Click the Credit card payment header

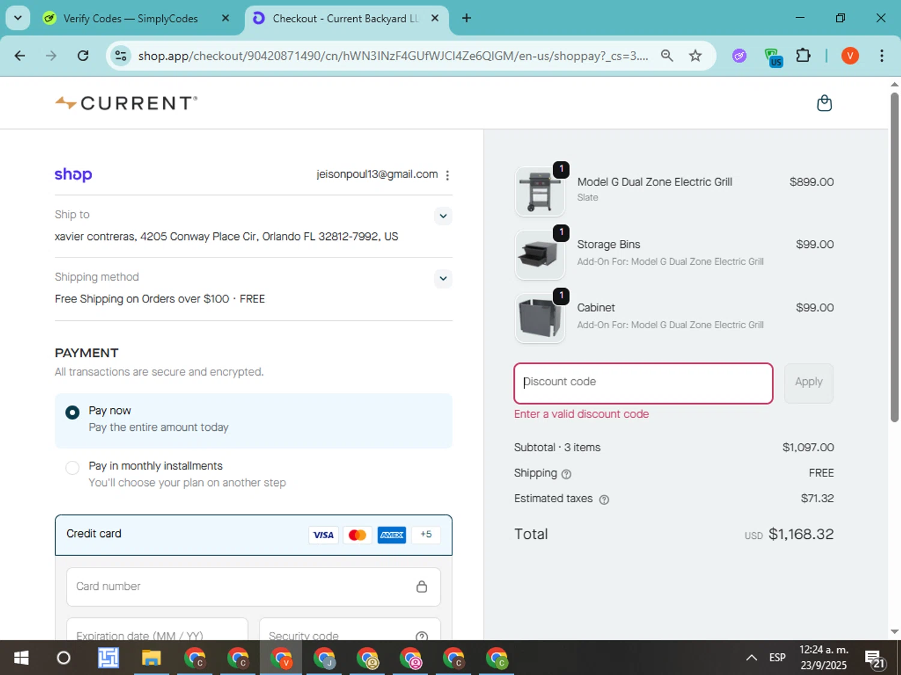(253, 535)
